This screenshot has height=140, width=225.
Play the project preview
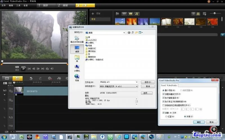point(23,69)
